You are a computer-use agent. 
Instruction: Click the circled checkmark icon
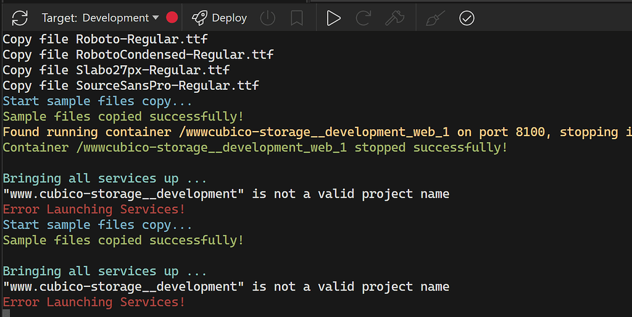[467, 18]
